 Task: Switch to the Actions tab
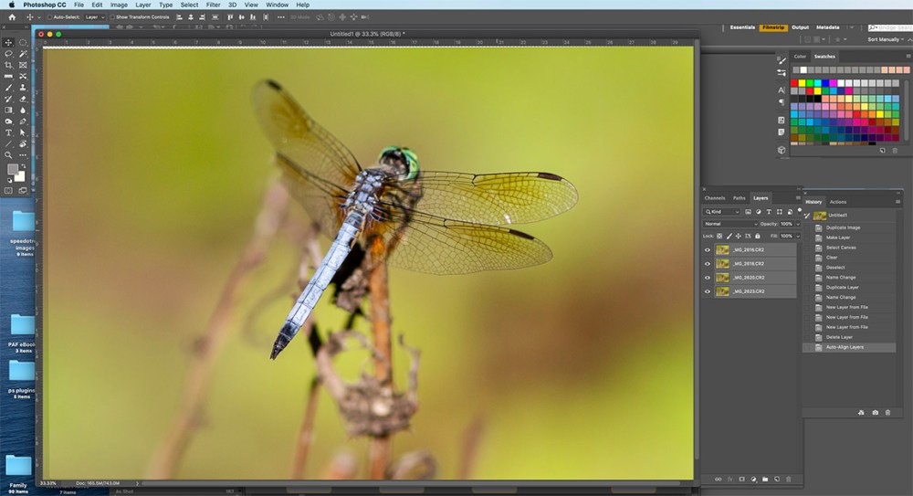[838, 202]
